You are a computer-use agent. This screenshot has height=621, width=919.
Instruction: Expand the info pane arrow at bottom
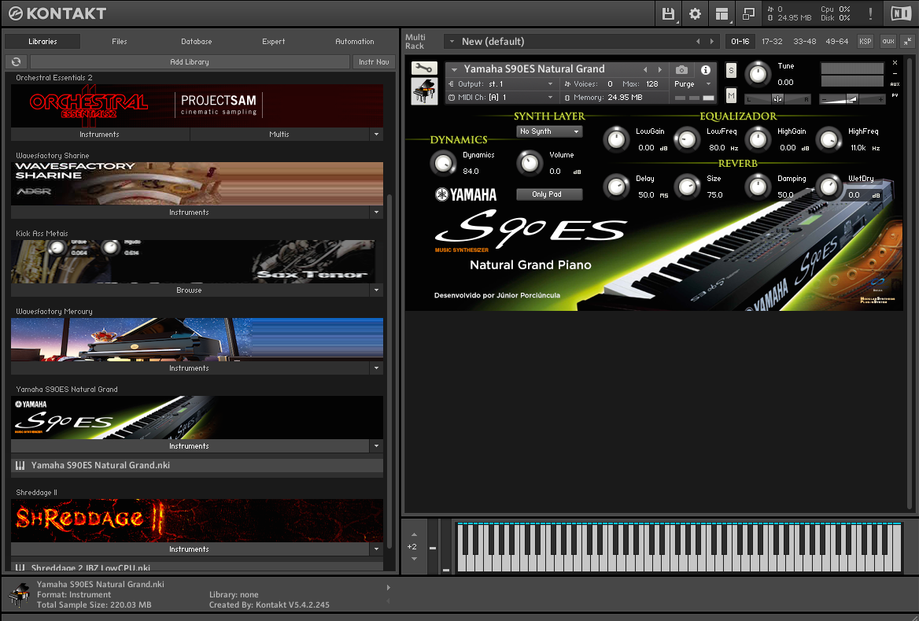(x=388, y=588)
